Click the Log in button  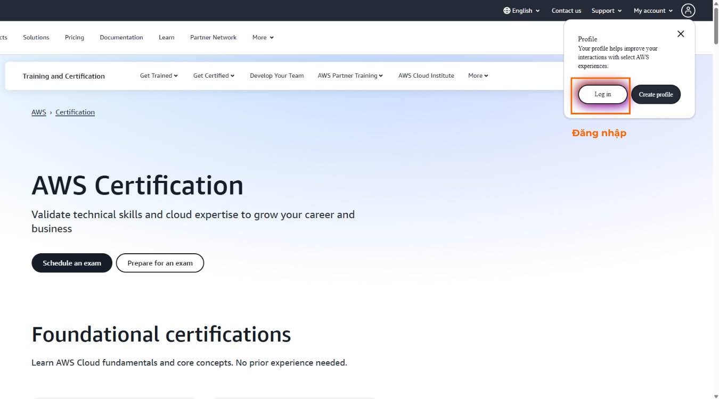(603, 94)
